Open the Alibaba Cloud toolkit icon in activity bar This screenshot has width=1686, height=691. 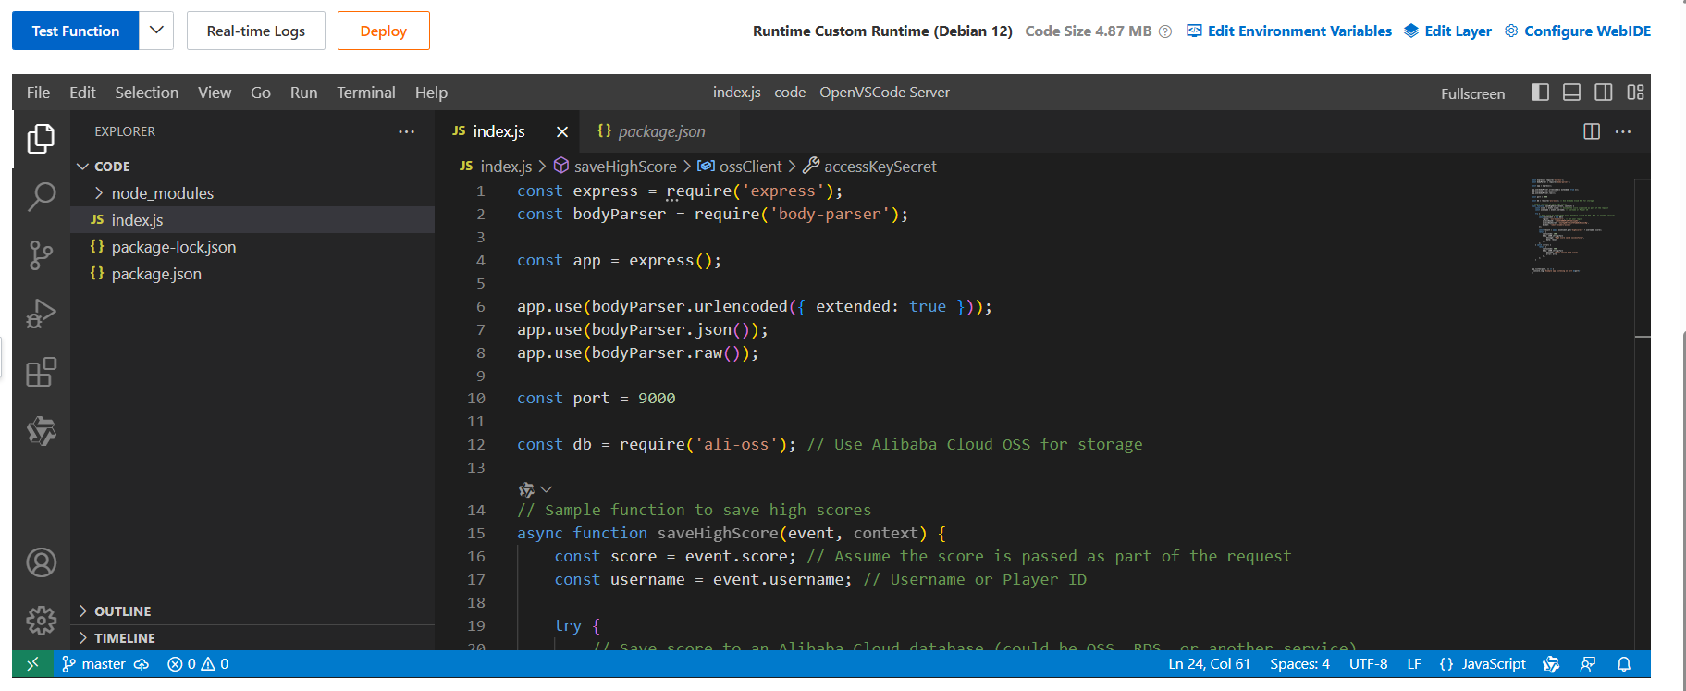[x=41, y=430]
